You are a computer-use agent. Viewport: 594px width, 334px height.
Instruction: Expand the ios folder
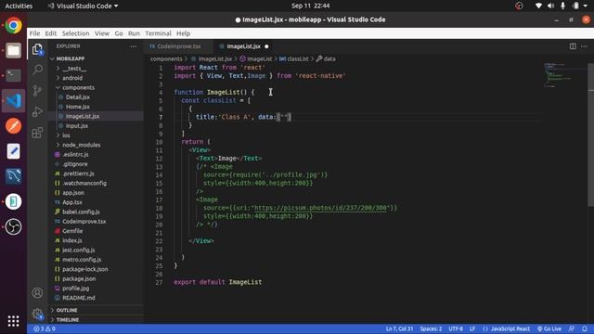click(x=66, y=135)
